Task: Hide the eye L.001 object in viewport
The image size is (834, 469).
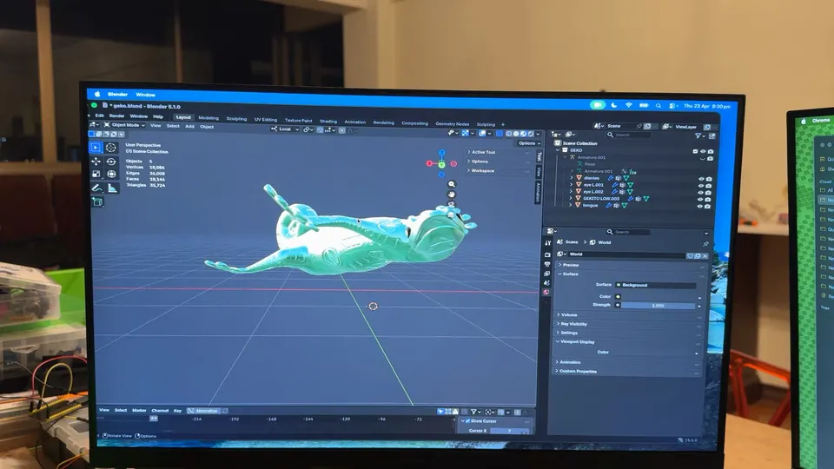Action: [x=701, y=186]
